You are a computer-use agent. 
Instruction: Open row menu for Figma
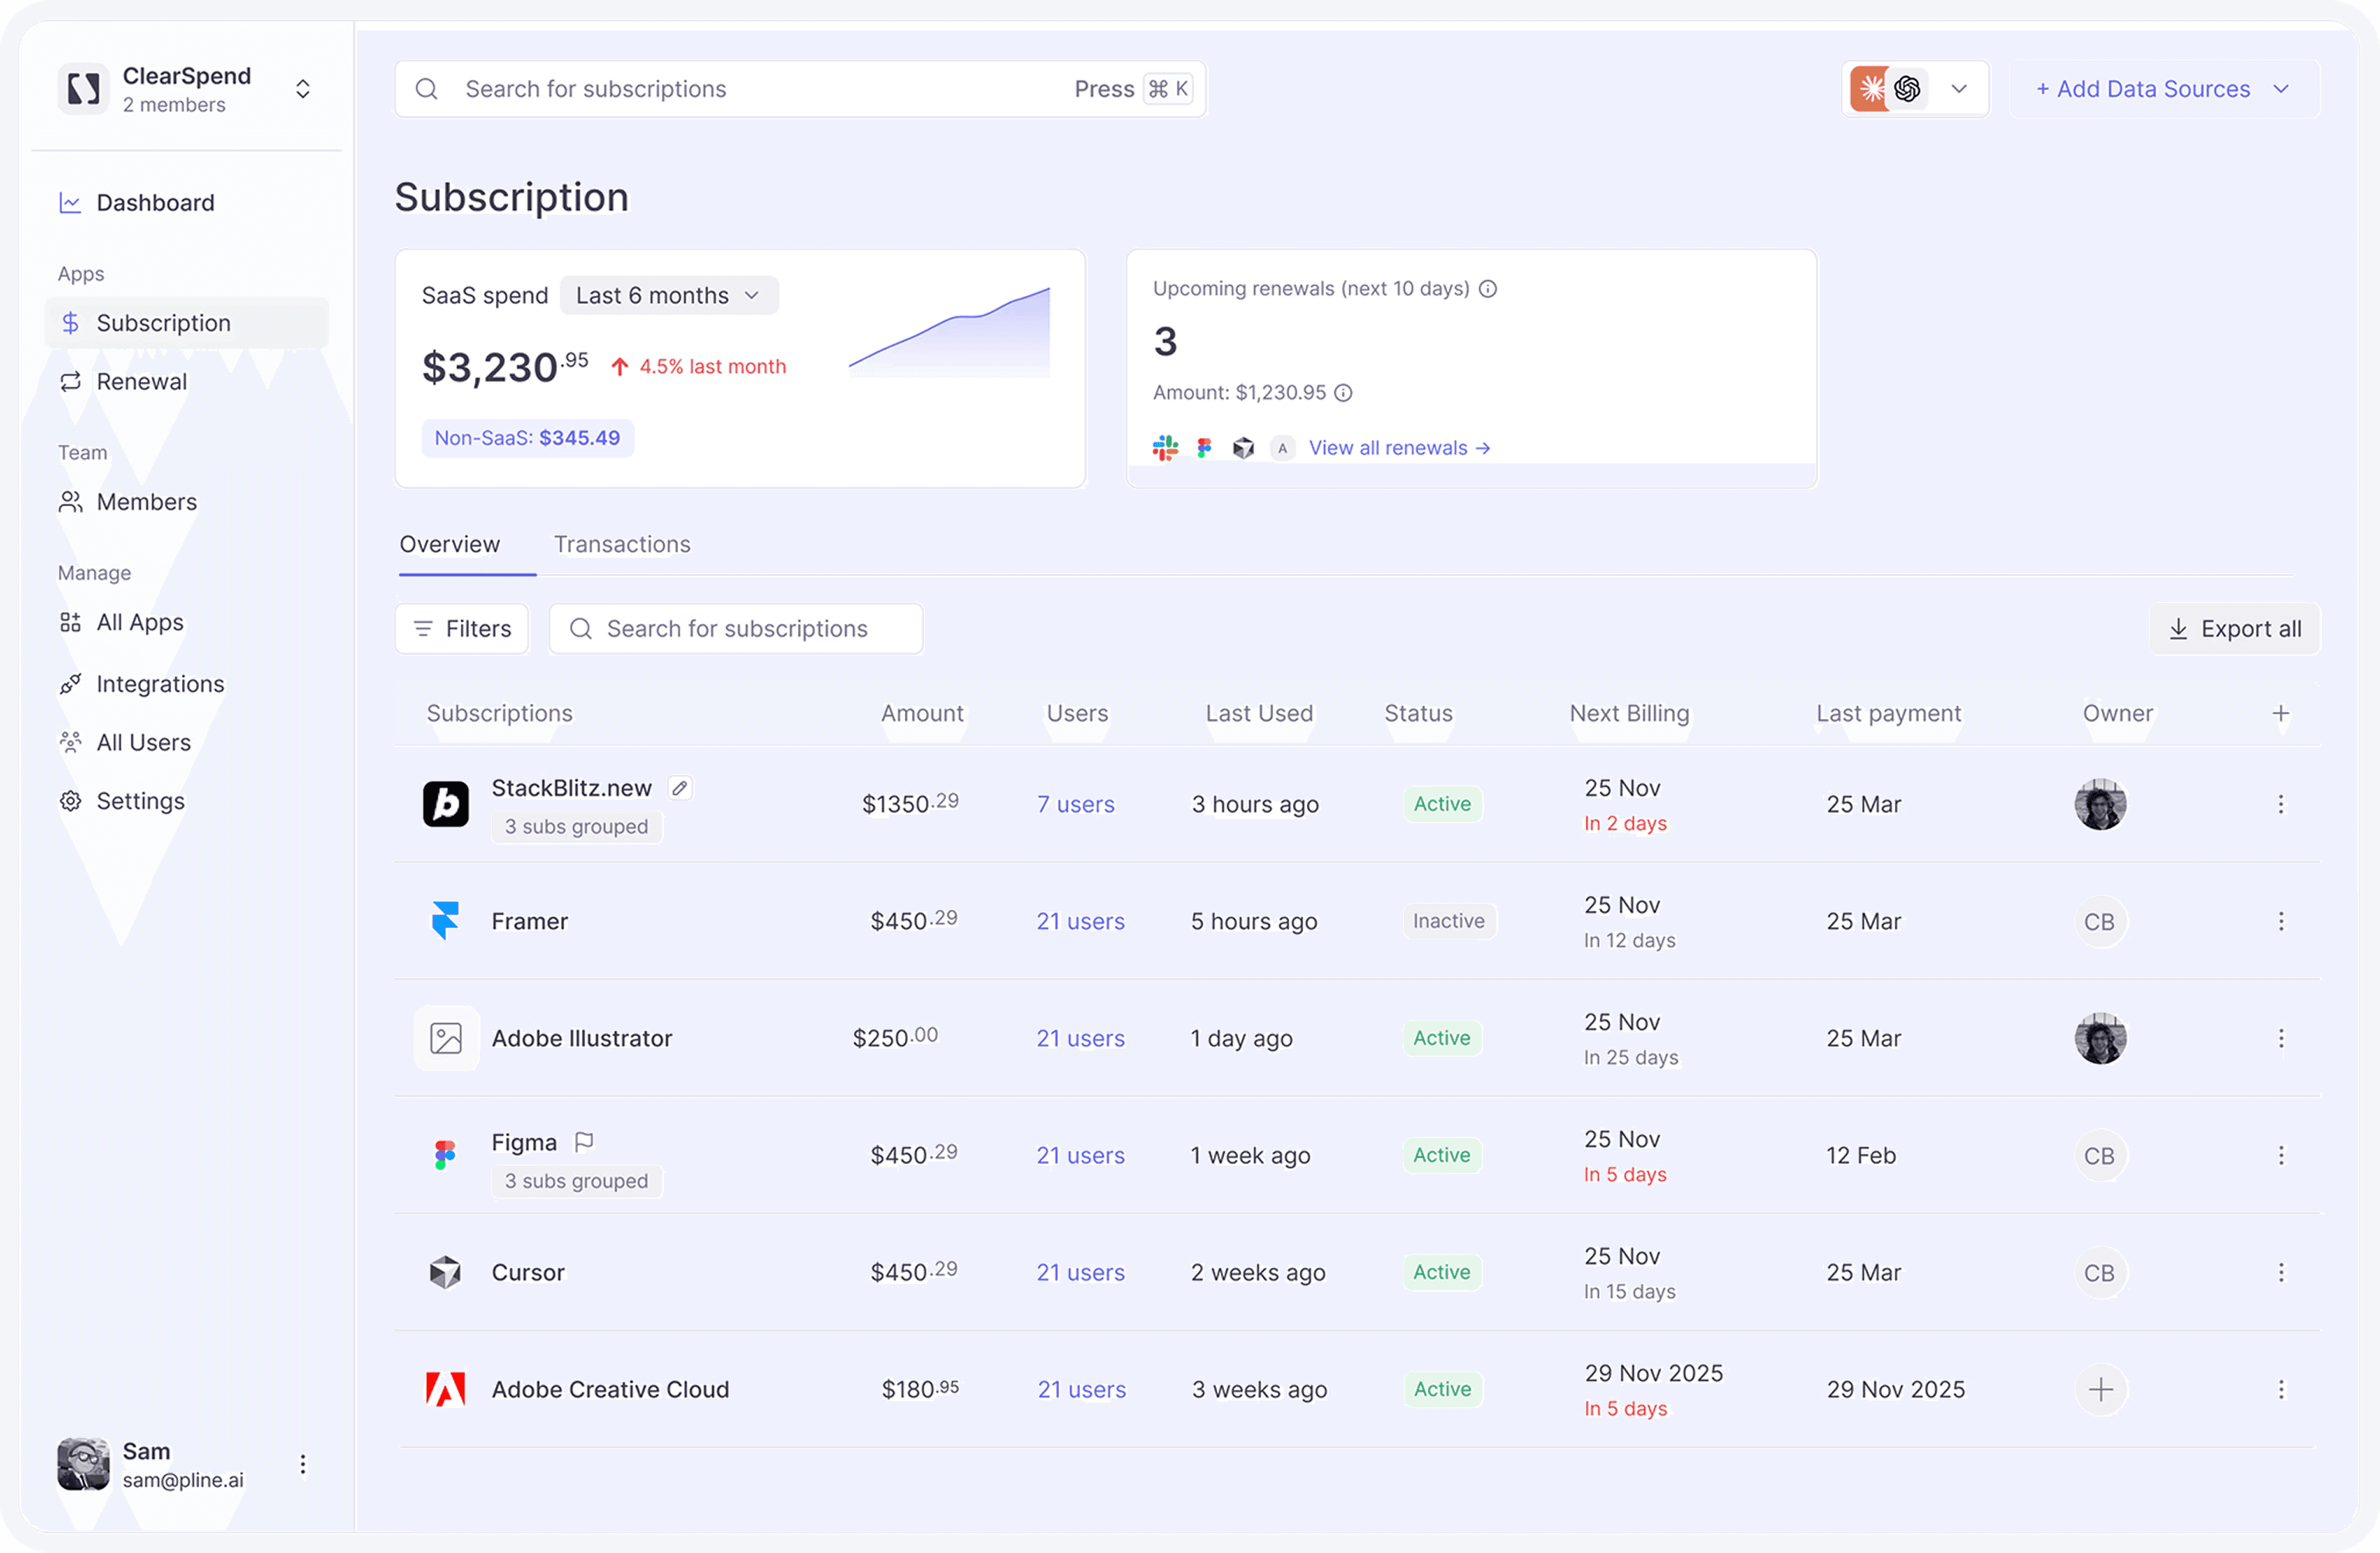click(x=2281, y=1155)
